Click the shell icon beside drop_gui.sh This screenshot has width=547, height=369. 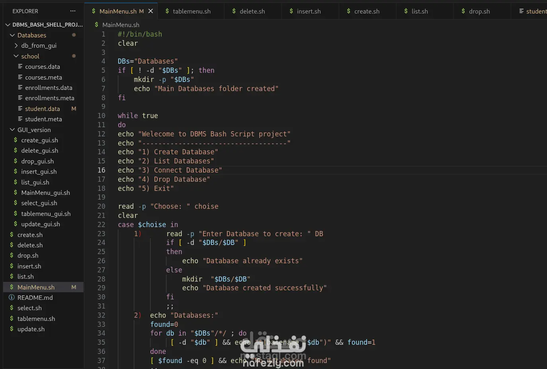point(16,161)
